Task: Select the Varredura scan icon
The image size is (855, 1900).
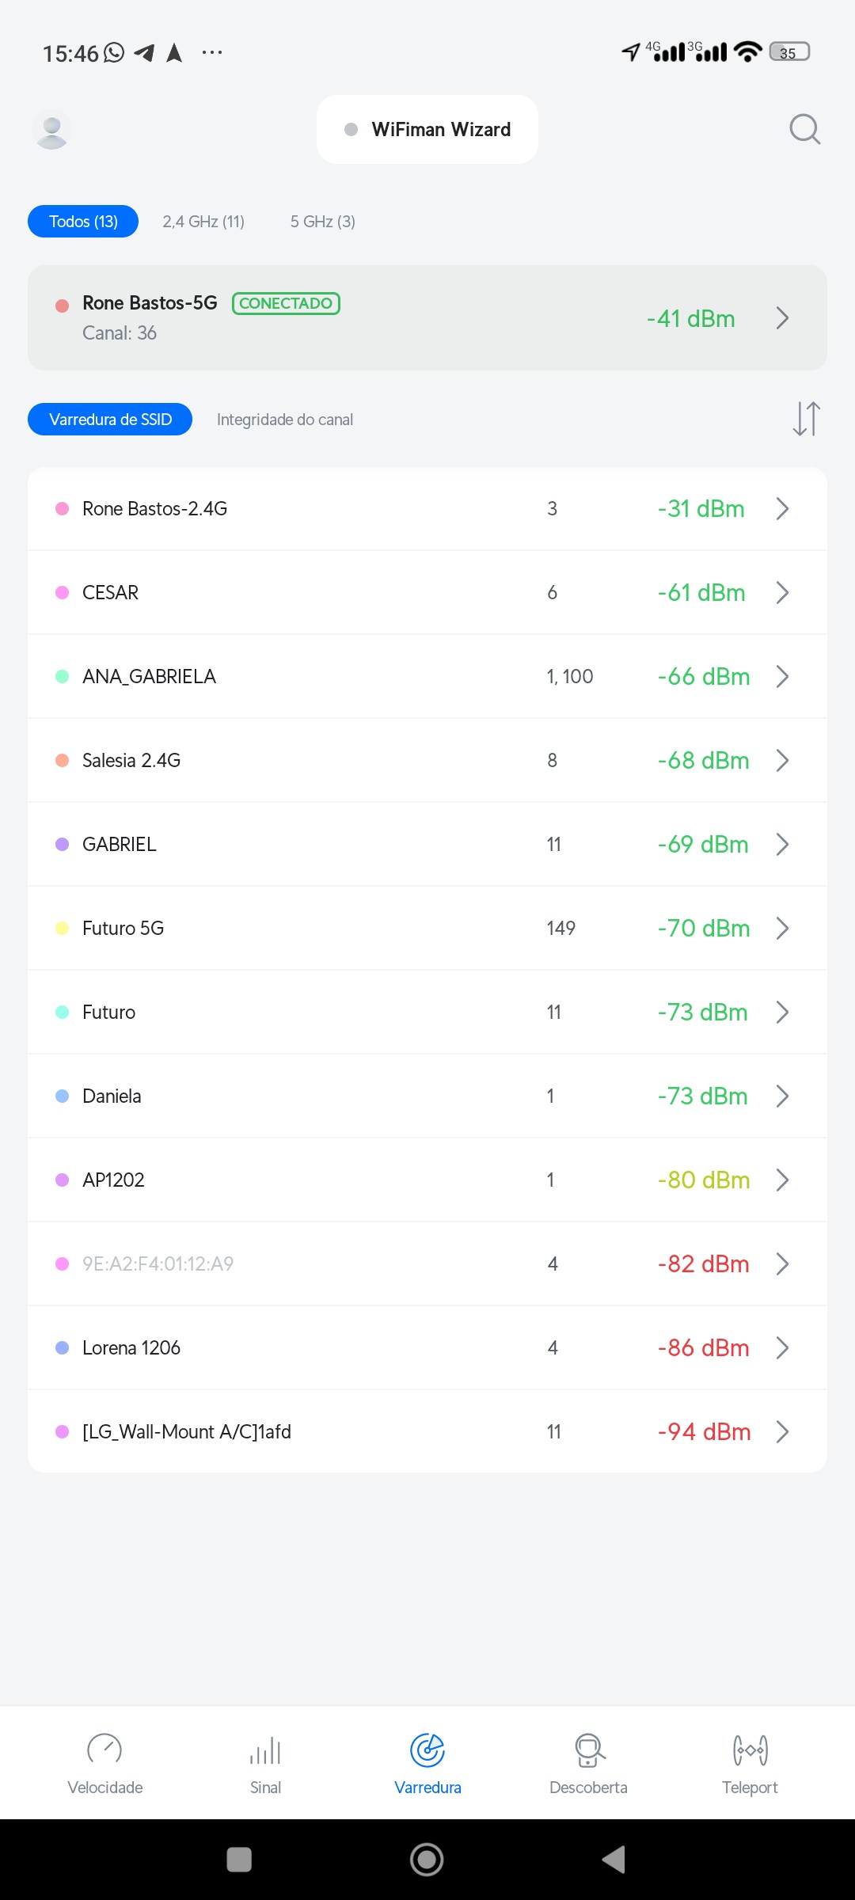Action: click(x=427, y=1750)
